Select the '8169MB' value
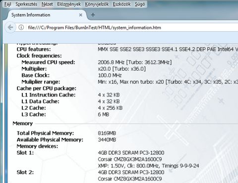Image resolution: width=238 pixels, height=183 pixels. click(x=107, y=133)
